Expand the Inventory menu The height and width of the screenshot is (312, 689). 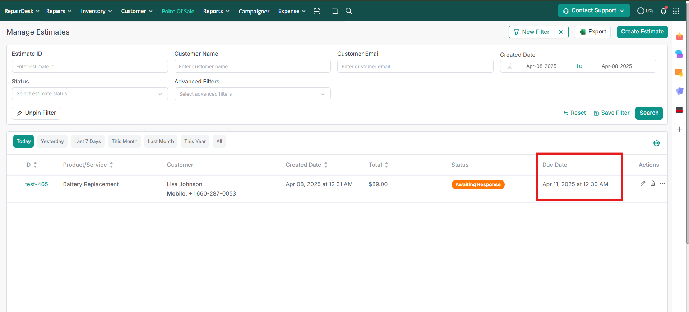(97, 11)
